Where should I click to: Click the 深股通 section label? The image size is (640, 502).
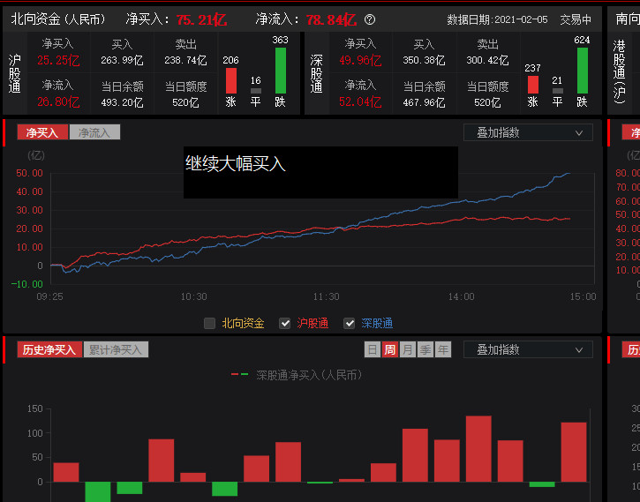coord(316,73)
